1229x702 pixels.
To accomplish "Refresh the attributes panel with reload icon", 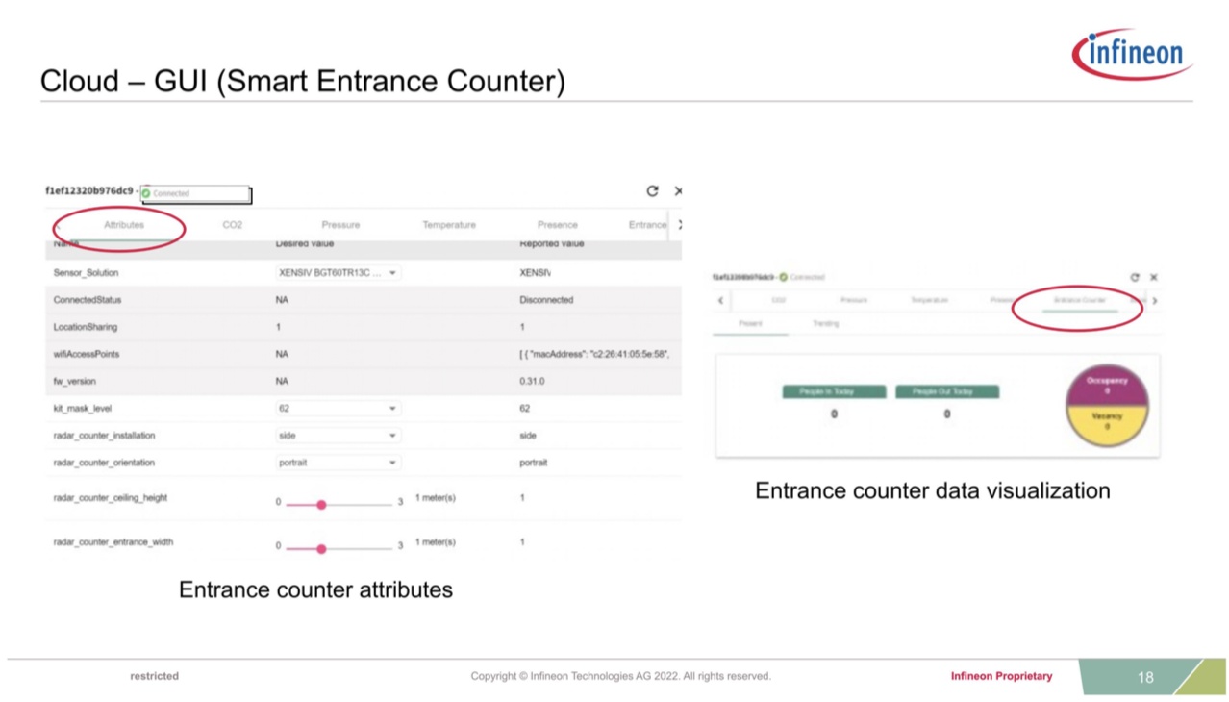I will pyautogui.click(x=652, y=191).
